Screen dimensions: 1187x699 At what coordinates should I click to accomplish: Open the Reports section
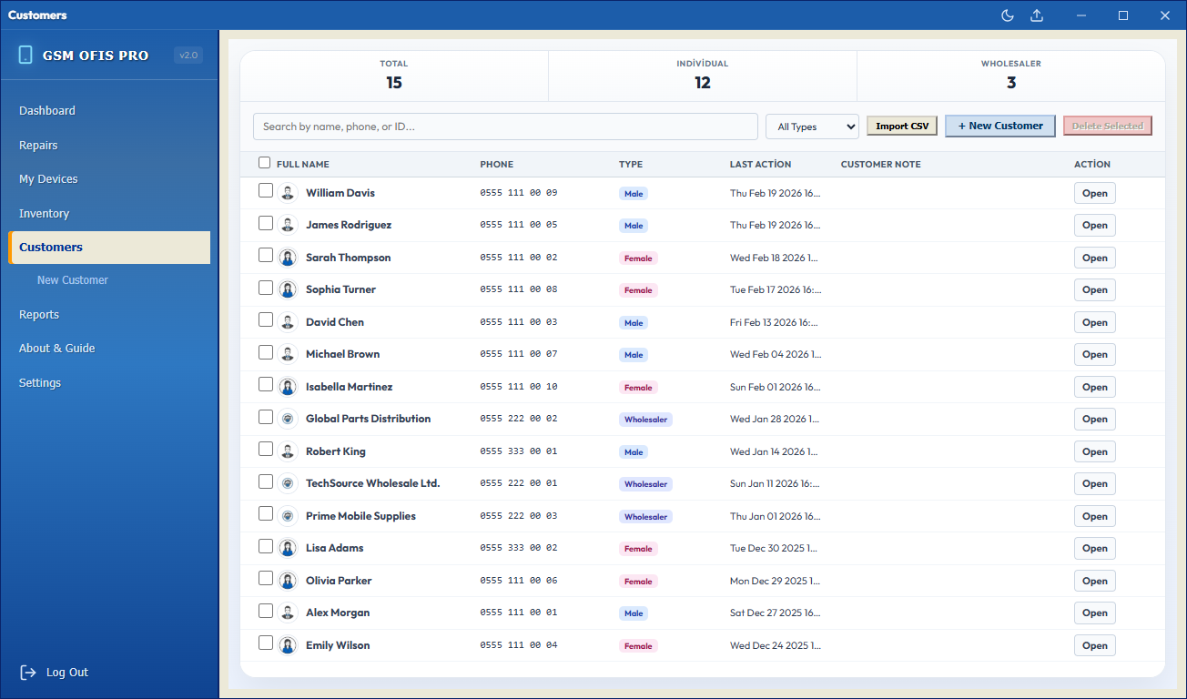pos(109,315)
